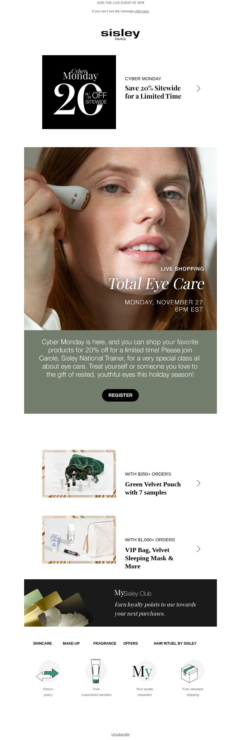The width and height of the screenshot is (241, 740).
Task: Expand the Save 20% Sitewide arrow
Action: pos(199,88)
